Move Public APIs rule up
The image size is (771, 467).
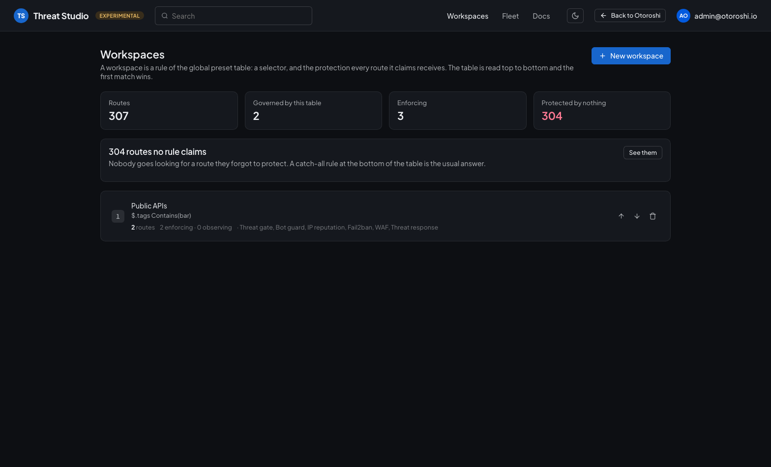[x=621, y=216]
